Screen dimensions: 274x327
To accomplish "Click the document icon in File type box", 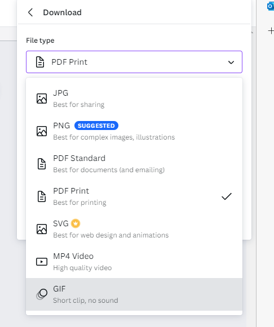I will [40, 62].
